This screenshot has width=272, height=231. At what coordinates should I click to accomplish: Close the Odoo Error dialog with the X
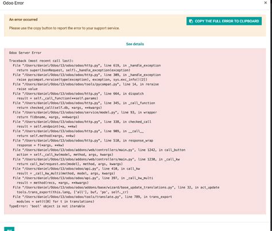point(265,3)
